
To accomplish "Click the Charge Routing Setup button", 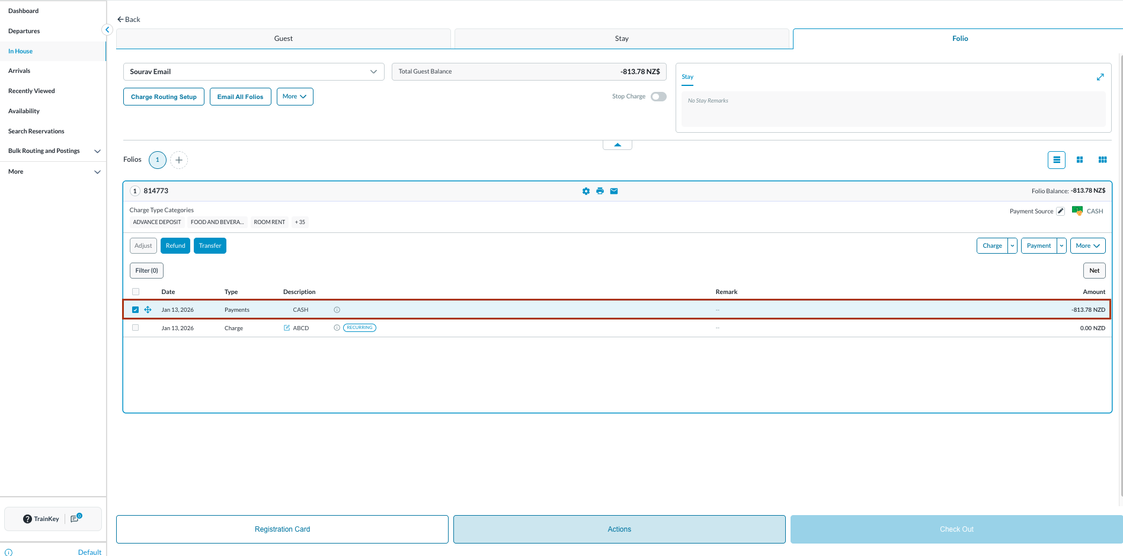I will coord(164,97).
